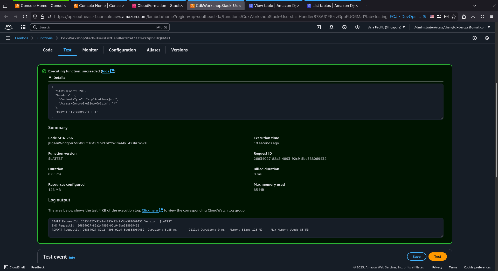Open the Feedback link in the footer
The height and width of the screenshot is (271, 498).
click(38, 267)
